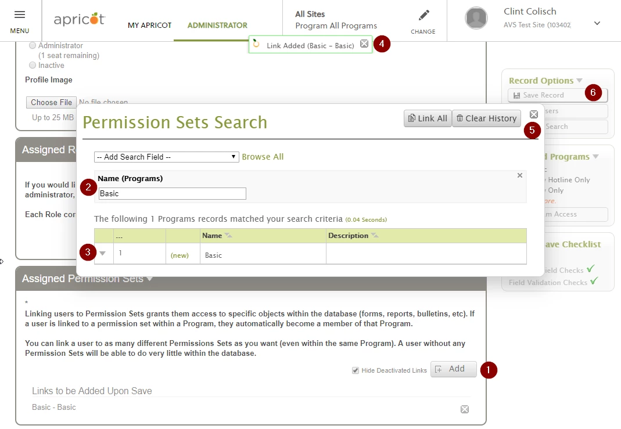This screenshot has width=621, height=429.
Task: Remove the Name (Programs) search field
Action: point(519,175)
